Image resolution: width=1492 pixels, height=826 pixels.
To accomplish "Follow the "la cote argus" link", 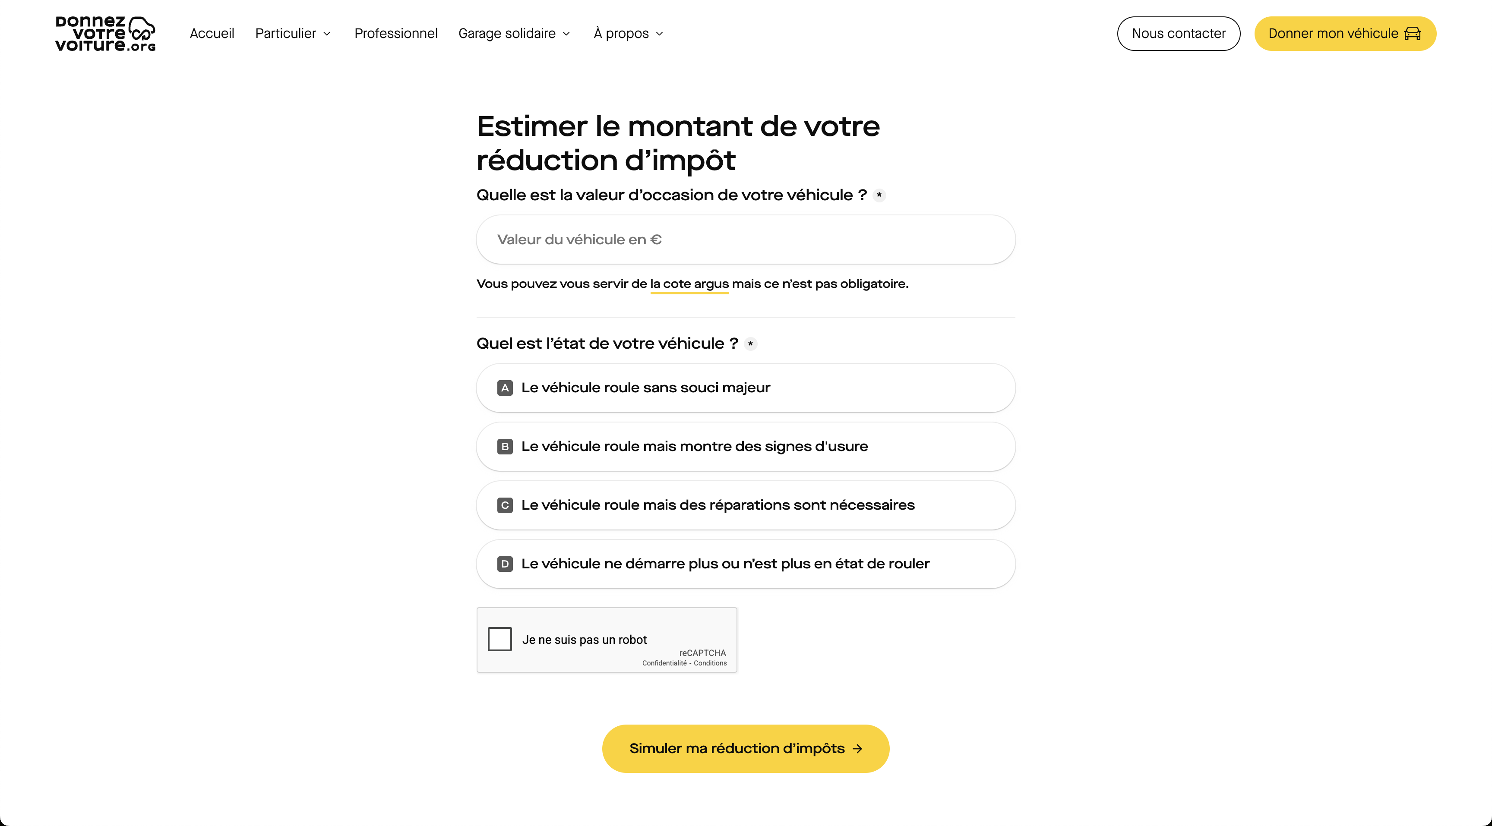I will pyautogui.click(x=689, y=284).
